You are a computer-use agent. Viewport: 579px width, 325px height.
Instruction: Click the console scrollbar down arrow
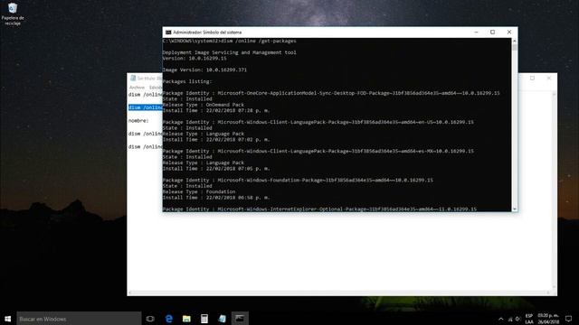tap(515, 209)
